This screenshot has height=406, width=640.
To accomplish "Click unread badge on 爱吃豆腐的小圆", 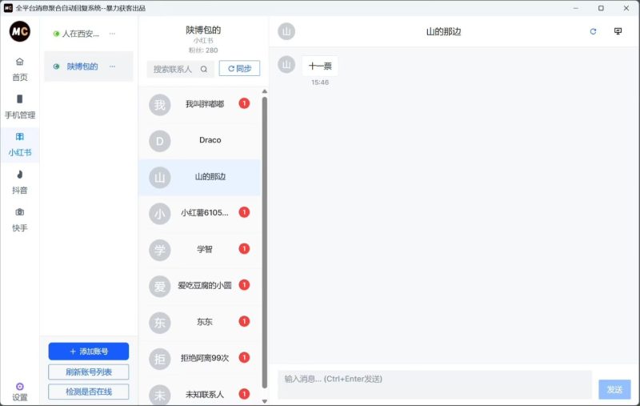I will click(x=244, y=285).
